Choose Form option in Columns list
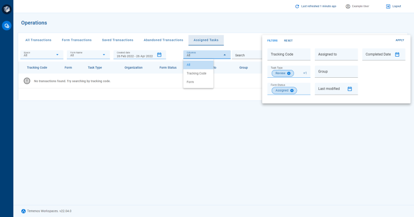Screen dimensions: 414x217 coord(191,82)
